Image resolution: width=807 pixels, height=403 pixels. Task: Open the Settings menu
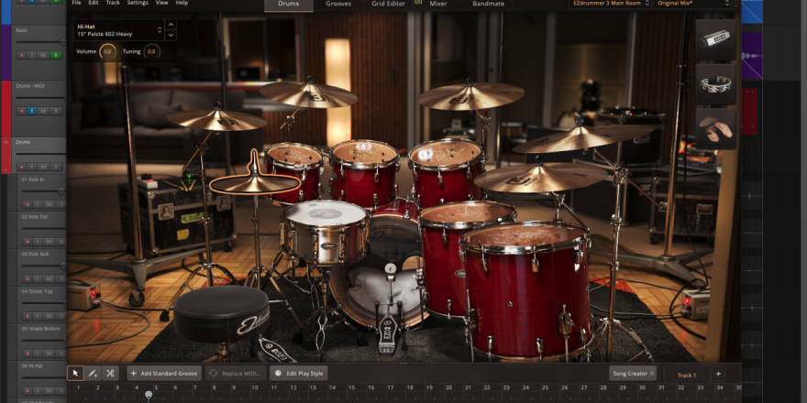click(x=138, y=4)
